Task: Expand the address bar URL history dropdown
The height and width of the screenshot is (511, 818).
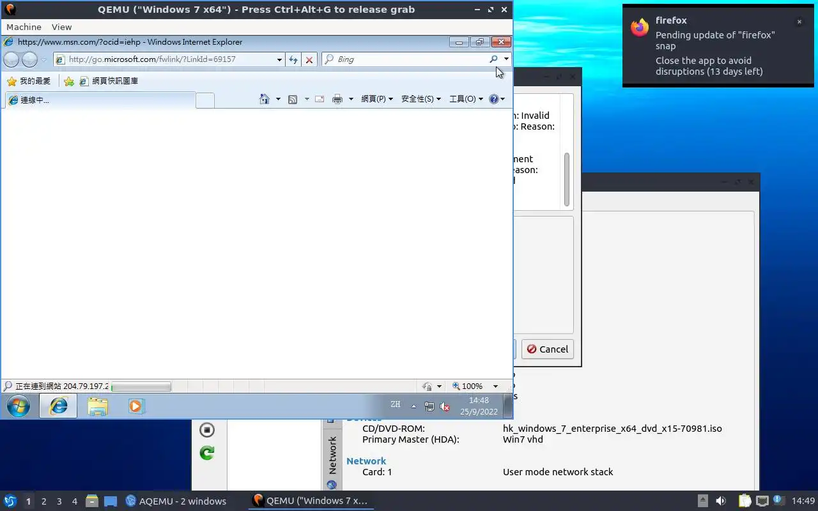Action: 279,59
